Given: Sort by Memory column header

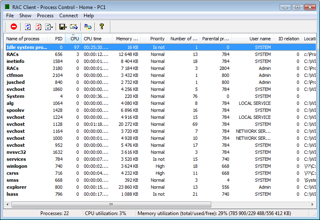Looking at the screenshot, I should point(126,39).
